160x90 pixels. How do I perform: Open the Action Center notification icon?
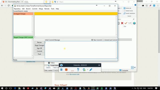pyautogui.click(x=156, y=88)
